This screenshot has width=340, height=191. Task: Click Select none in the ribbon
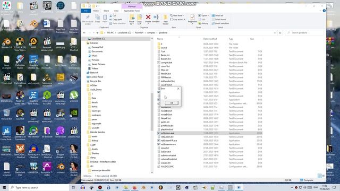pos(219,20)
